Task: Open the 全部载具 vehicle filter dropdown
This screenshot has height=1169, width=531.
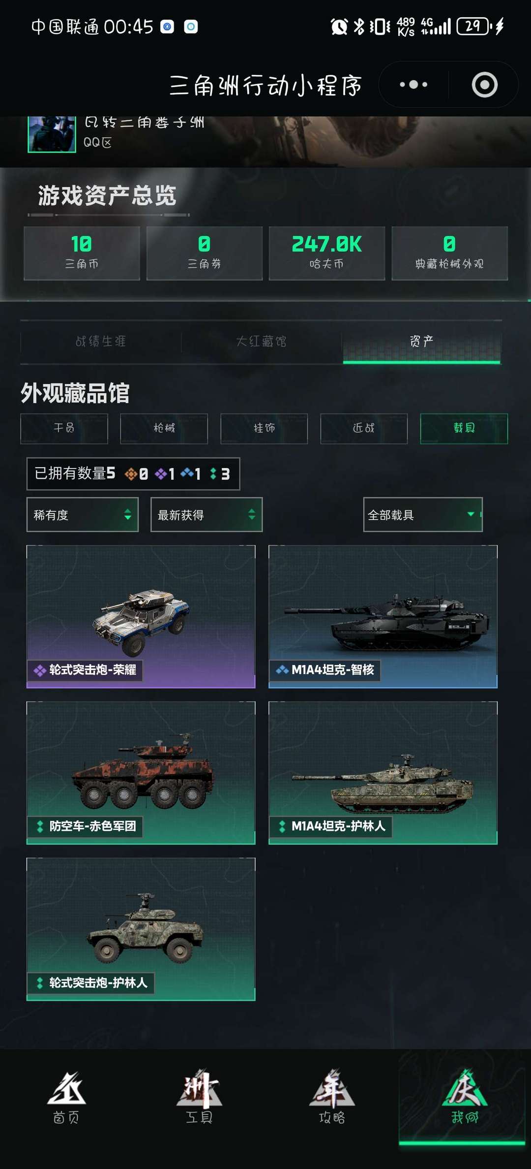Action: point(423,515)
